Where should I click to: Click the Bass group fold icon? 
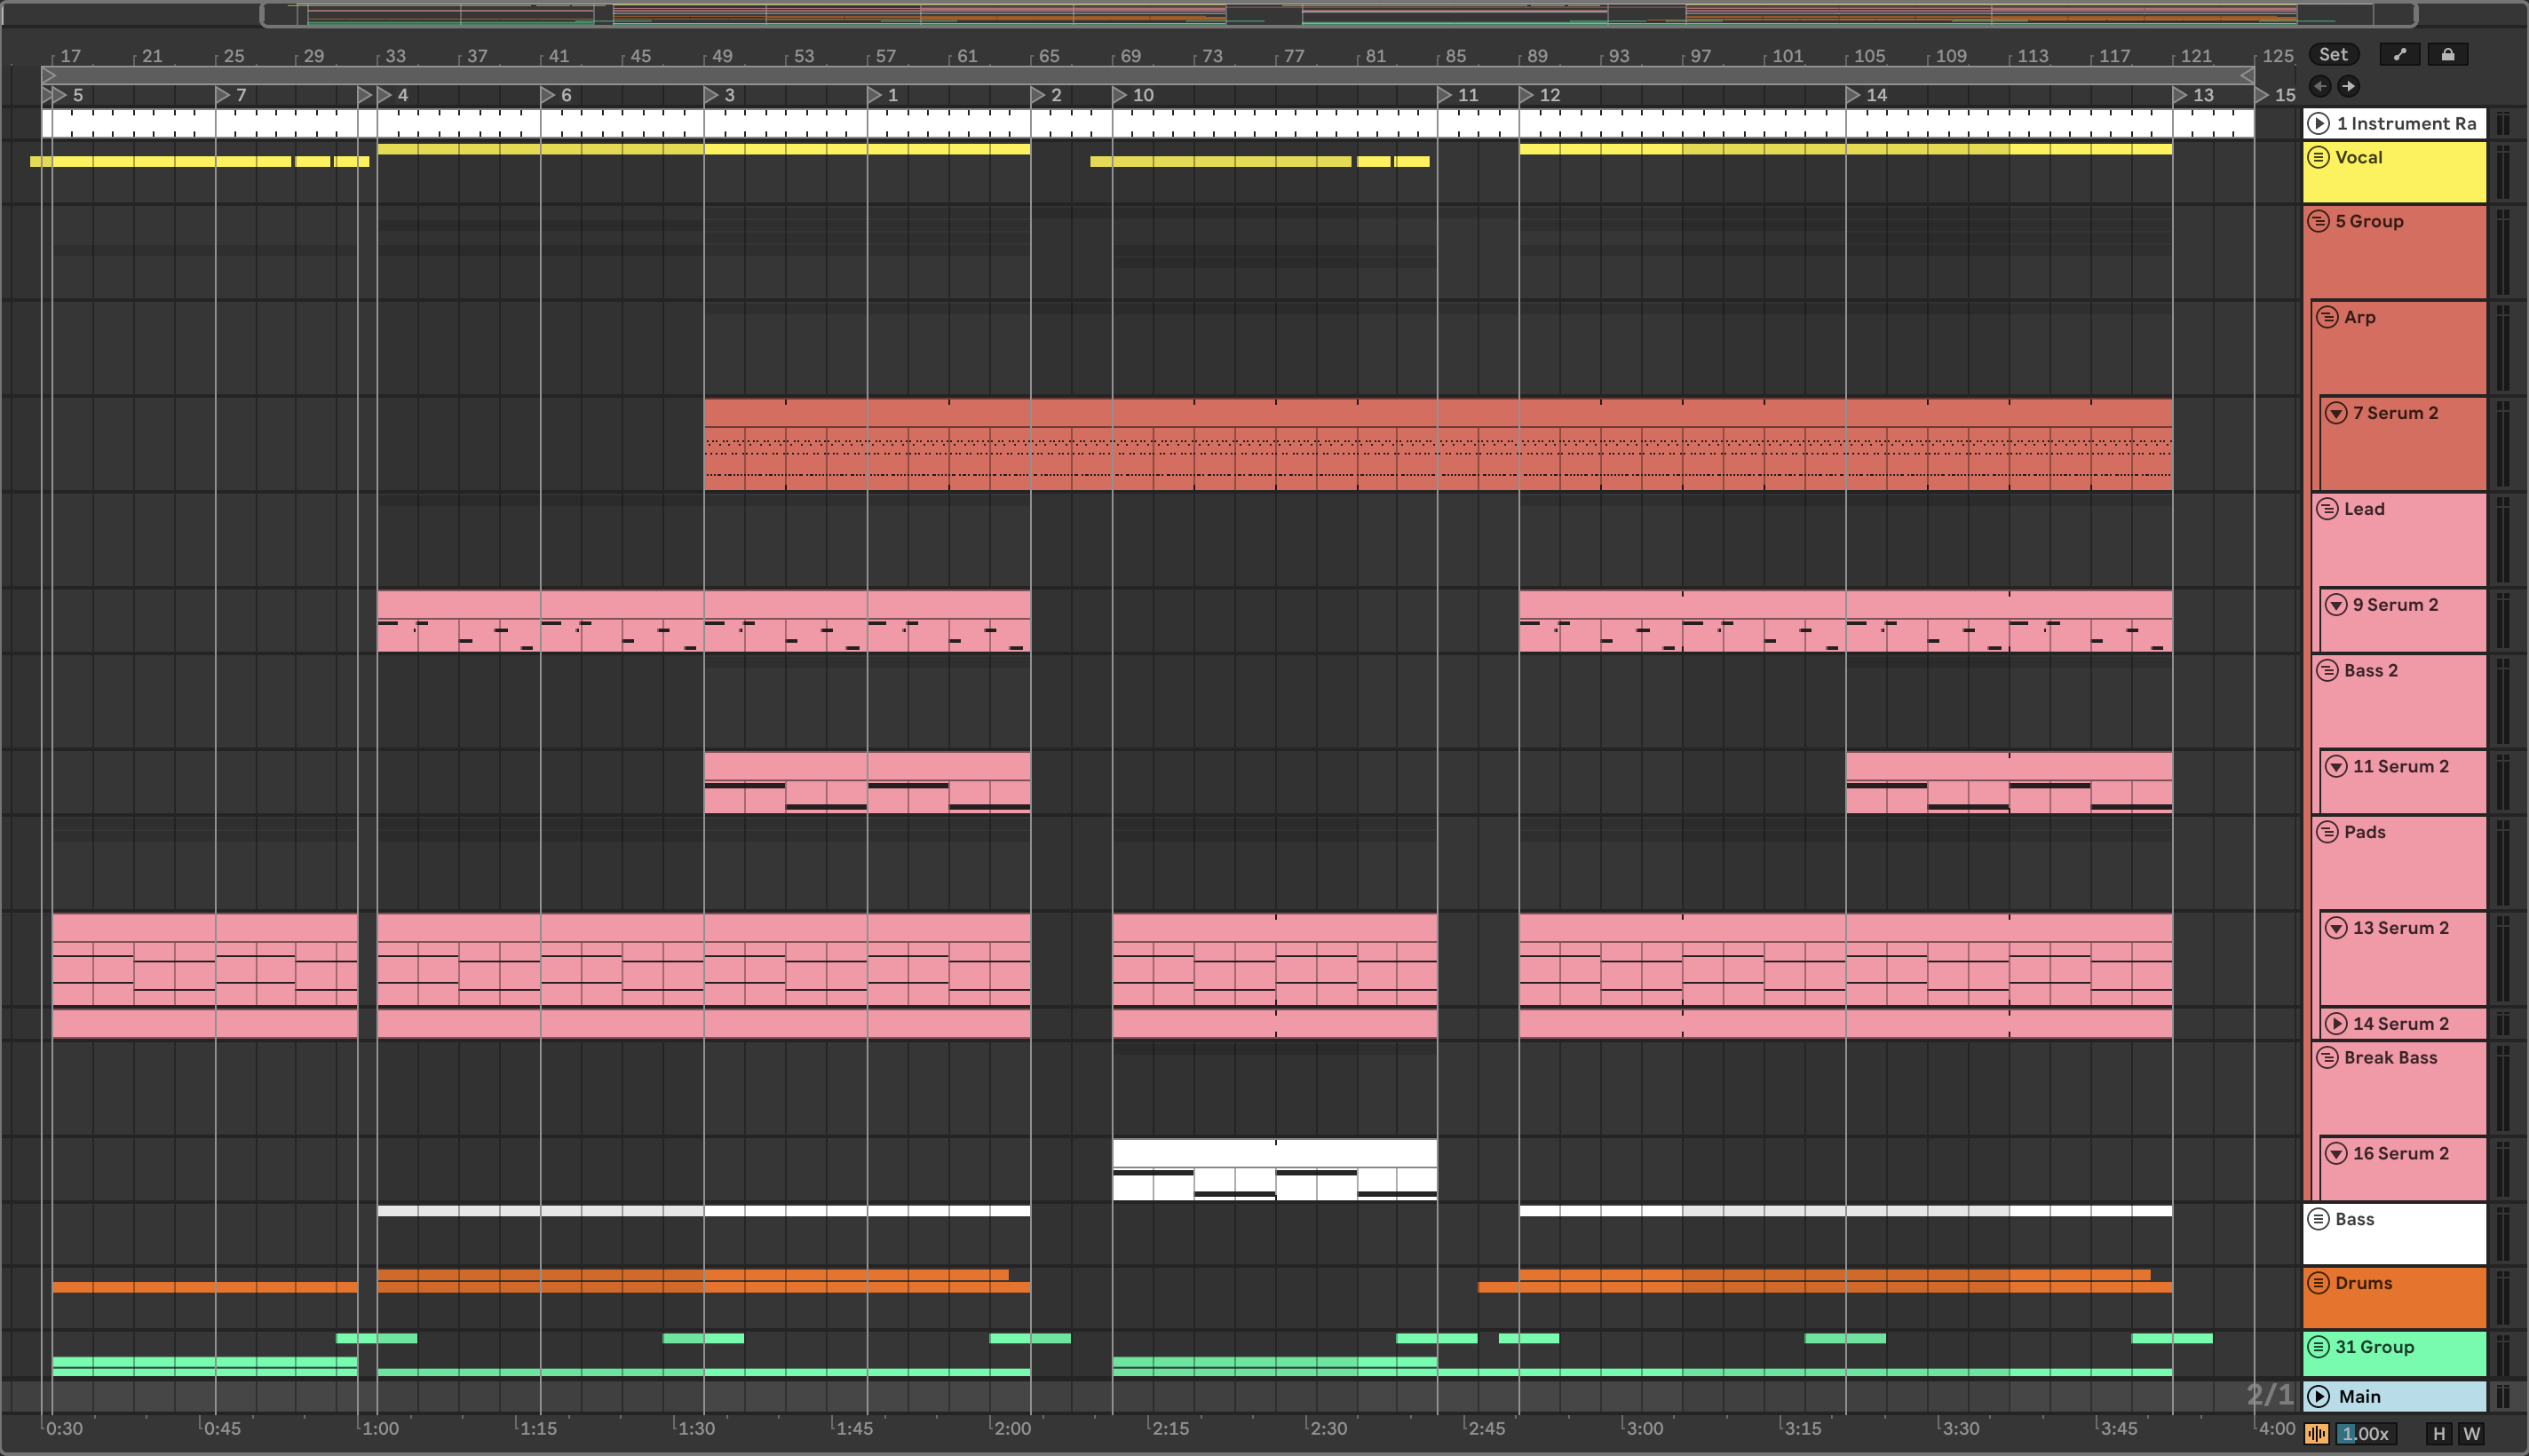tap(2318, 1219)
